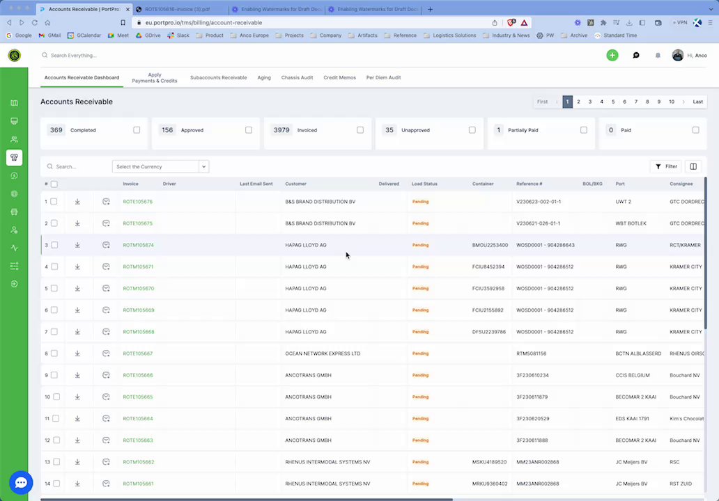Check the select-all checkbox in table header
Screen dimensions: 719x501
(x=54, y=184)
